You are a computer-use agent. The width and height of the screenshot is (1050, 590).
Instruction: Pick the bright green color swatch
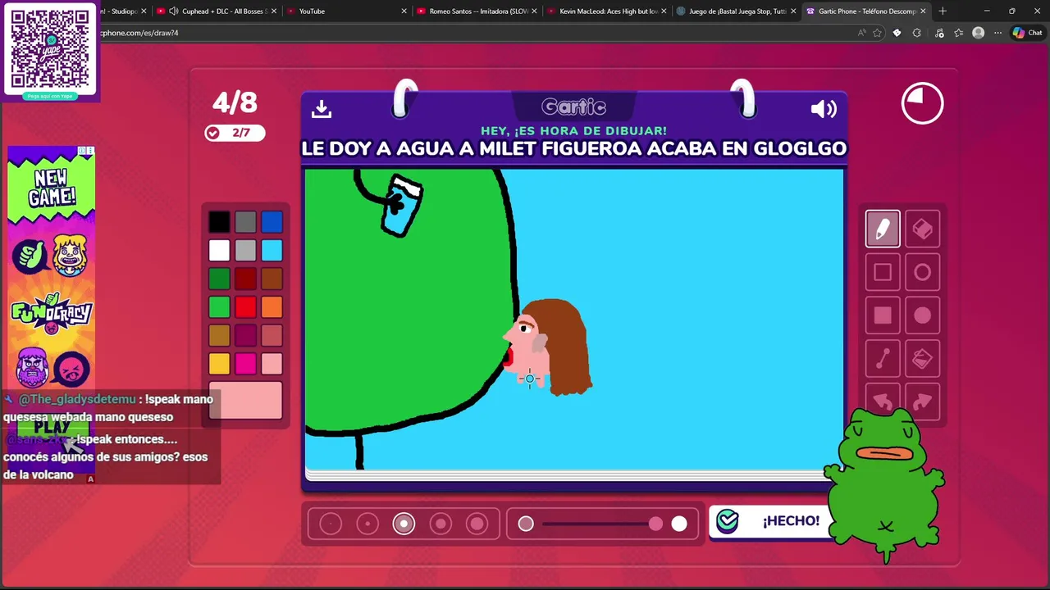pos(219,306)
